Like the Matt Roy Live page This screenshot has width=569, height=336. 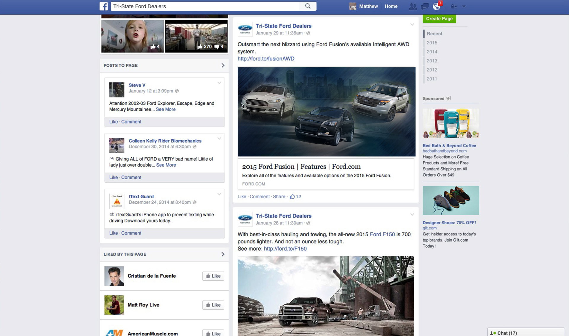[x=213, y=305]
